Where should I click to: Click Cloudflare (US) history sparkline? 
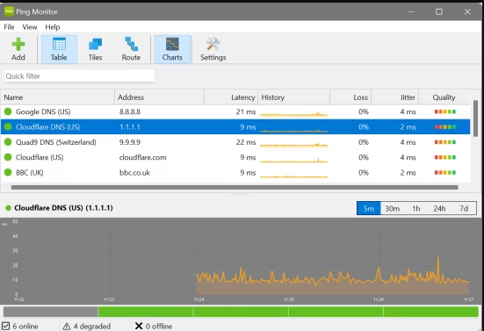pos(294,160)
